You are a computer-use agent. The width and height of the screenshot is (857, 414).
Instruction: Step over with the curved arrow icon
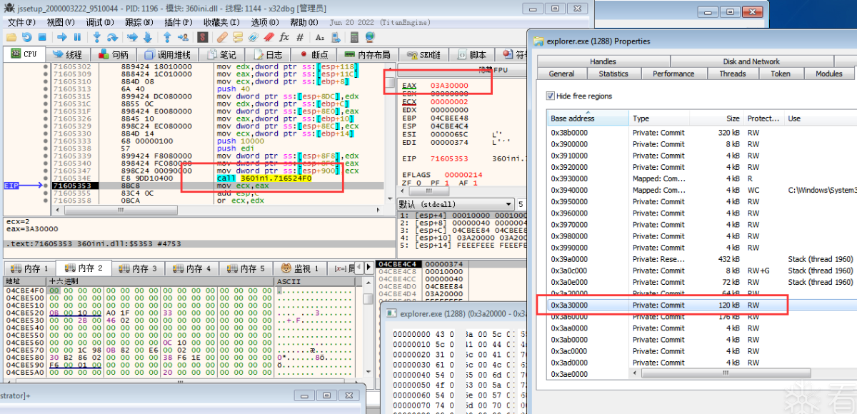coord(112,37)
